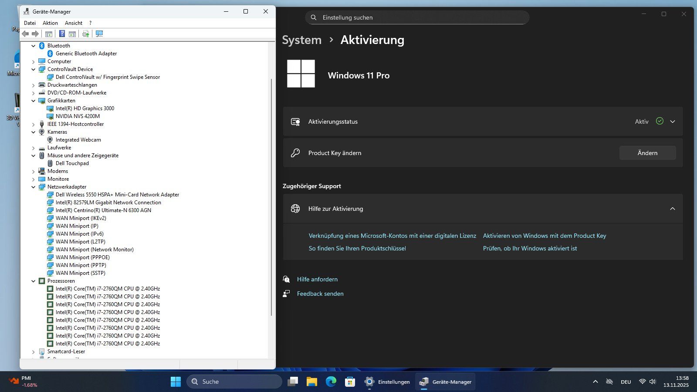Expand the IEEE 1394-Hostcontroller category

point(34,124)
